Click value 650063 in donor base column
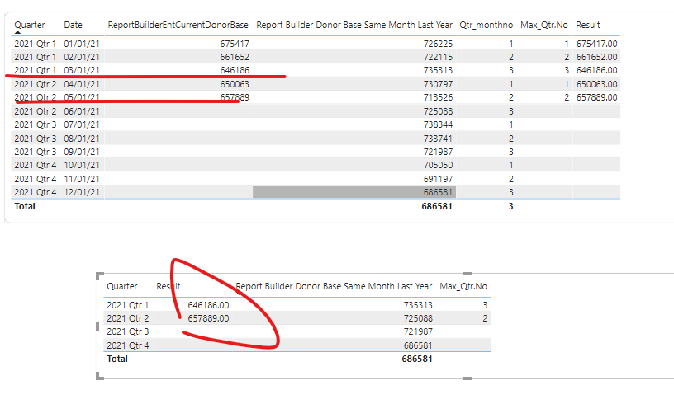The width and height of the screenshot is (674, 418). click(235, 84)
